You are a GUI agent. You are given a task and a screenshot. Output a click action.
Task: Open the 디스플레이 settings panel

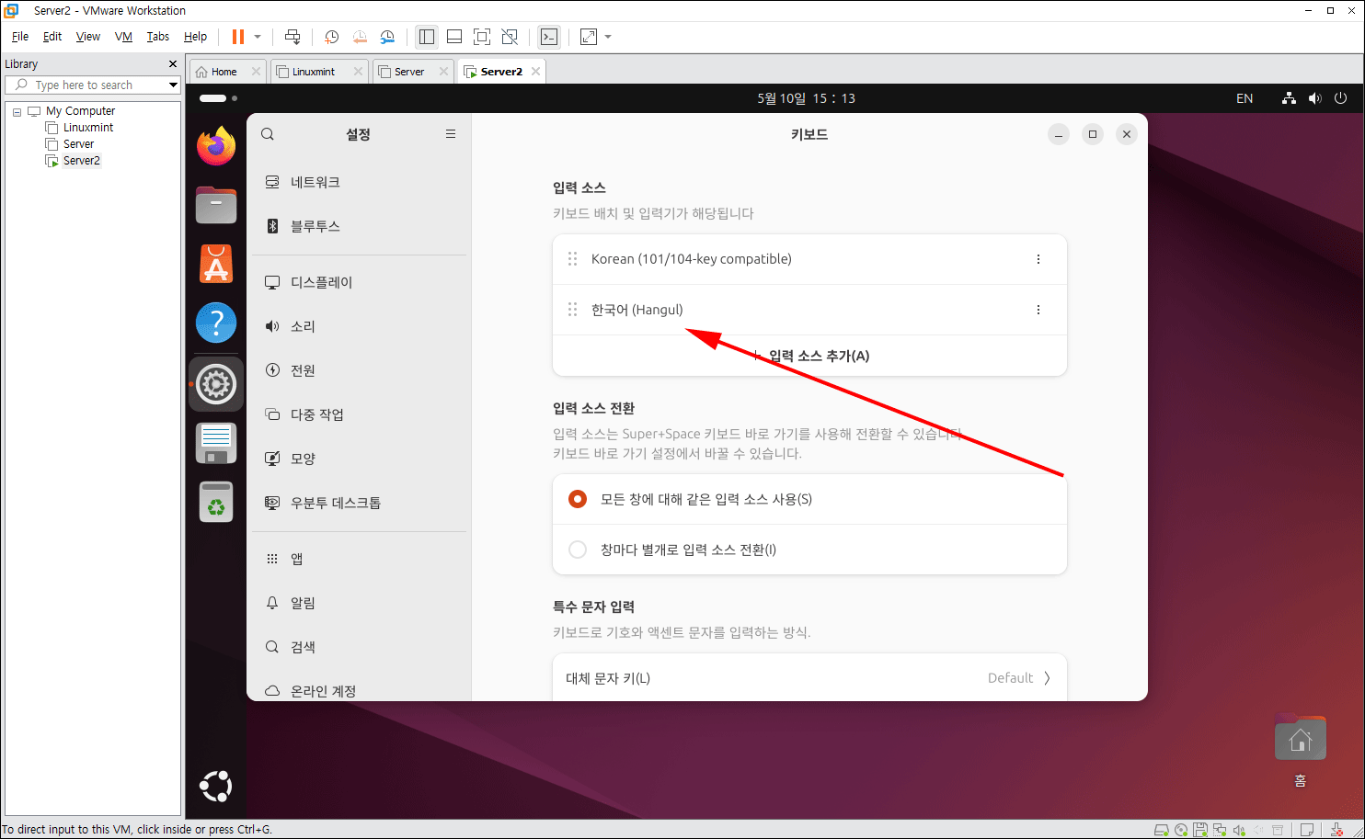coord(359,282)
